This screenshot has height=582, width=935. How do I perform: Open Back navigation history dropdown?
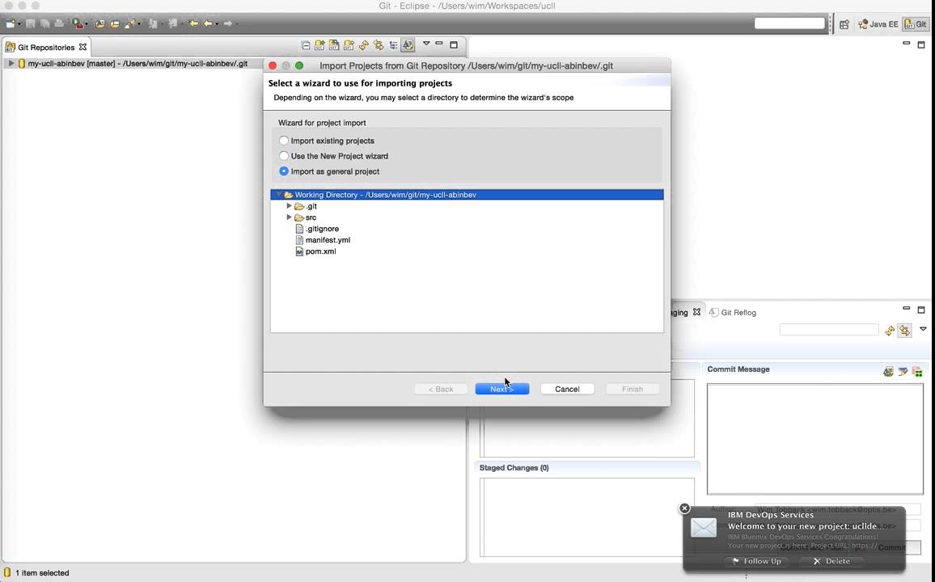click(217, 23)
